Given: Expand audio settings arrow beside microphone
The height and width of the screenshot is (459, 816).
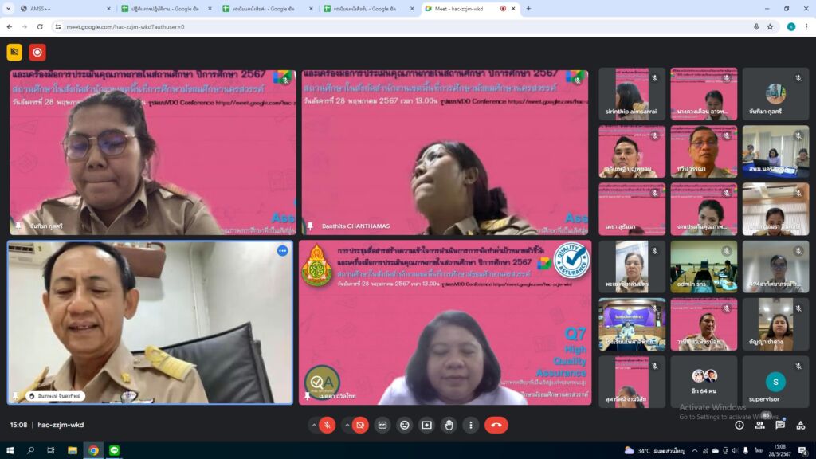Looking at the screenshot, I should pos(314,425).
